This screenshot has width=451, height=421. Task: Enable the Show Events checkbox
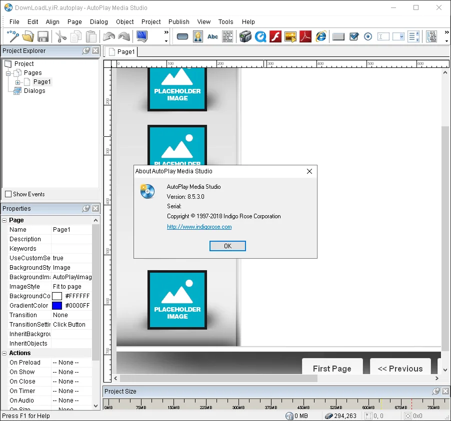[x=8, y=194]
